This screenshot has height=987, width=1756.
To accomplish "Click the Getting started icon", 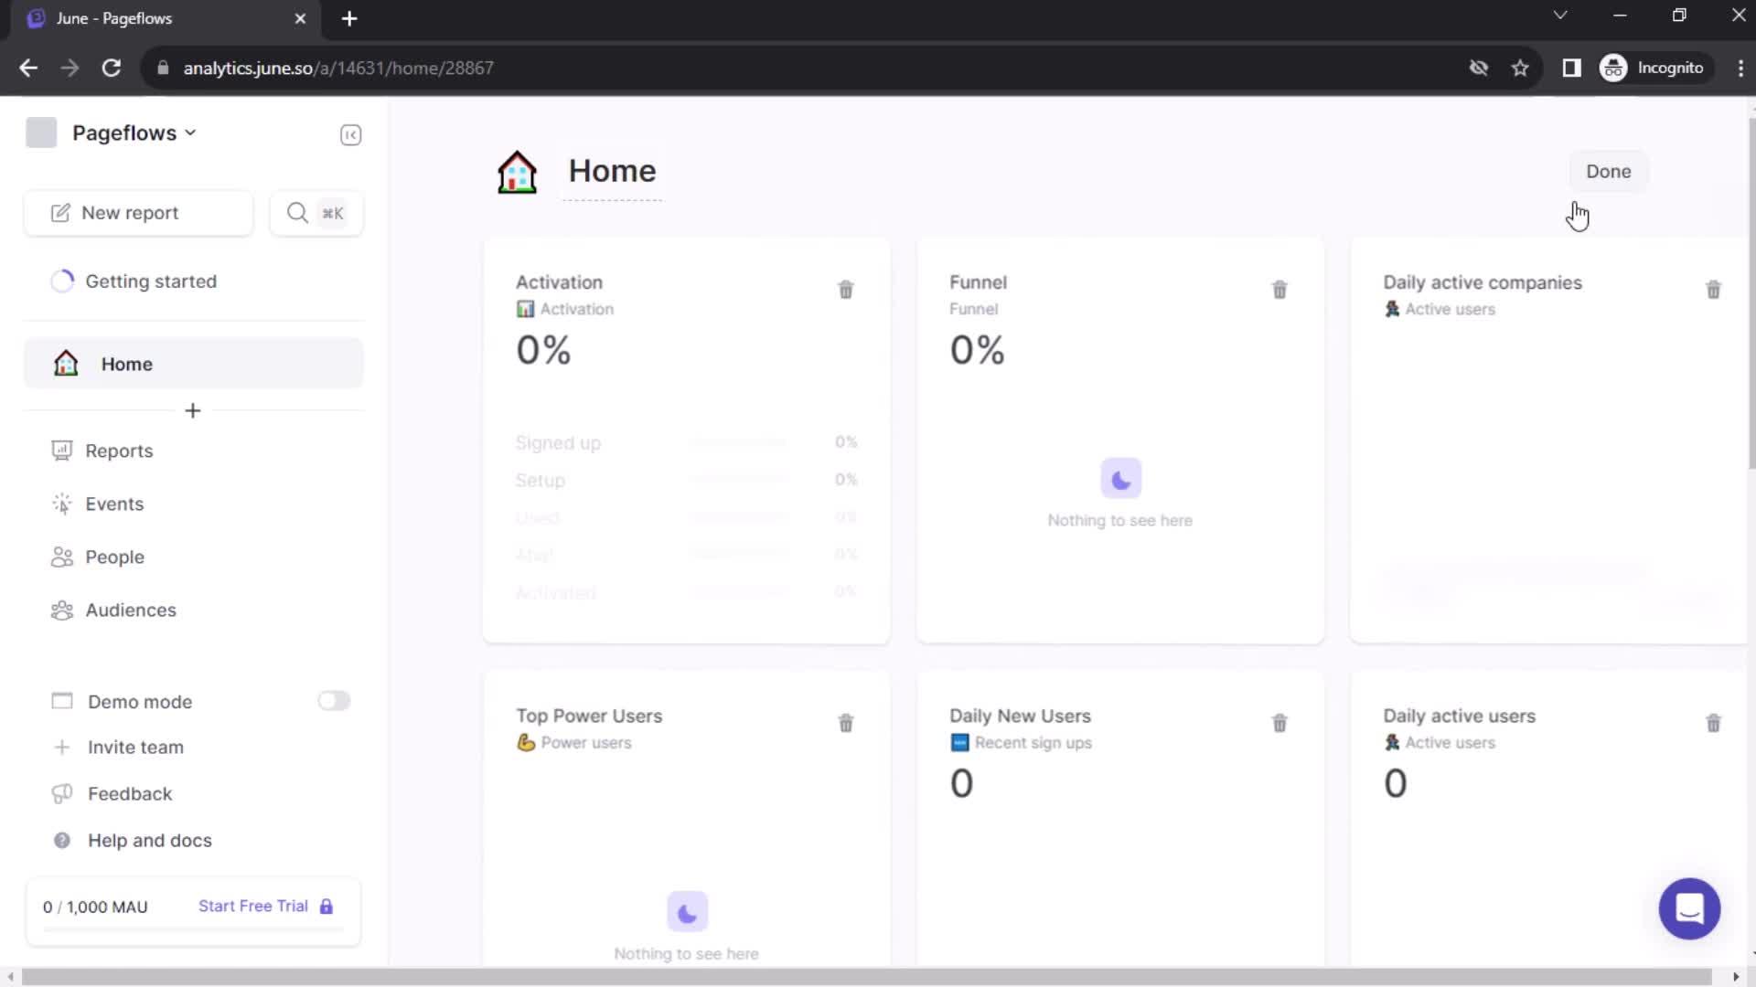I will 63,281.
